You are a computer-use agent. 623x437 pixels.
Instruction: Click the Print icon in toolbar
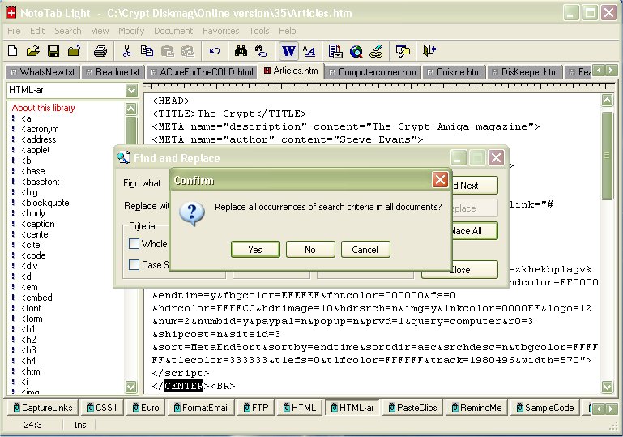click(100, 51)
